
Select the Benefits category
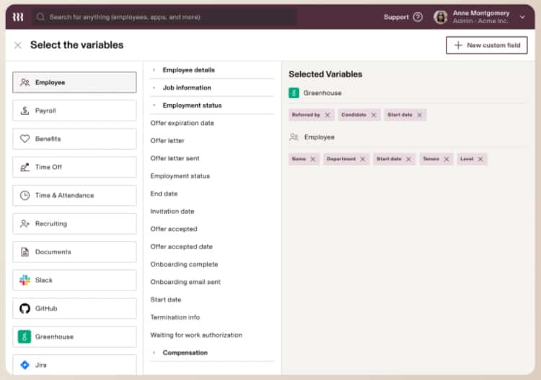point(74,139)
